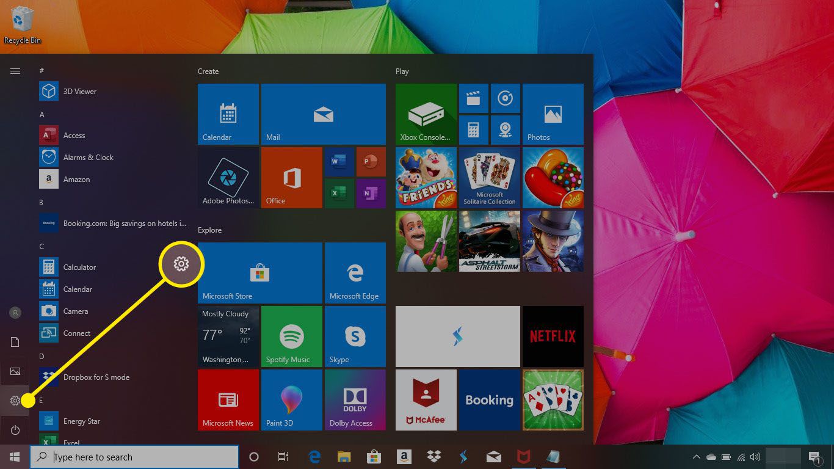The height and width of the screenshot is (469, 834).
Task: Open Calculator in the app list
Action: 113,267
